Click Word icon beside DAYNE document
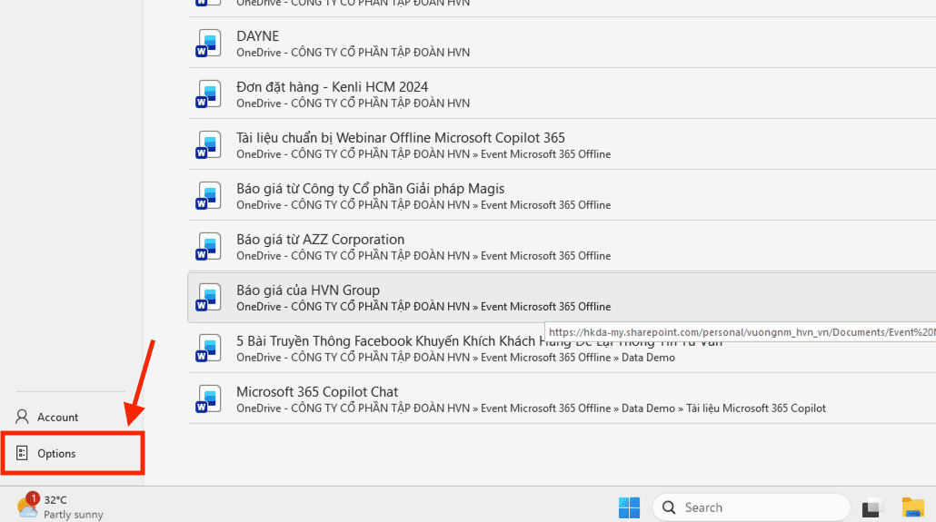Screen dimensions: 936x522 pos(208,43)
